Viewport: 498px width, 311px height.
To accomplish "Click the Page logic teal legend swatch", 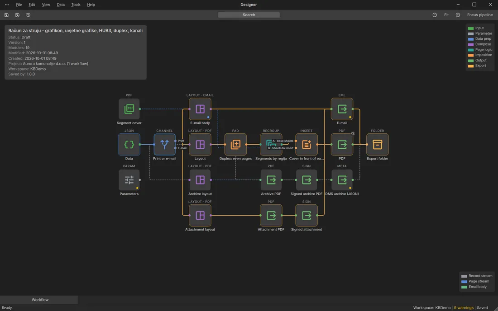I will [x=471, y=50].
